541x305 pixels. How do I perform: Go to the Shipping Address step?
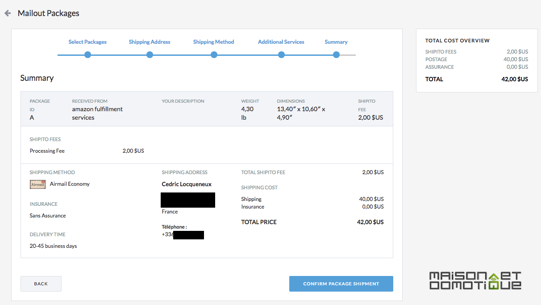150,42
